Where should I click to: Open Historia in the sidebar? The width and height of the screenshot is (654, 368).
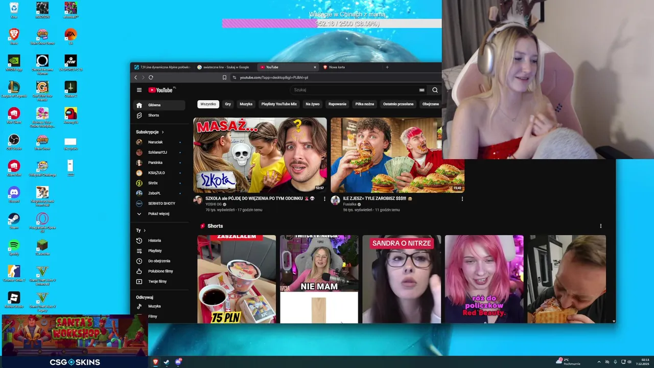pyautogui.click(x=159, y=241)
